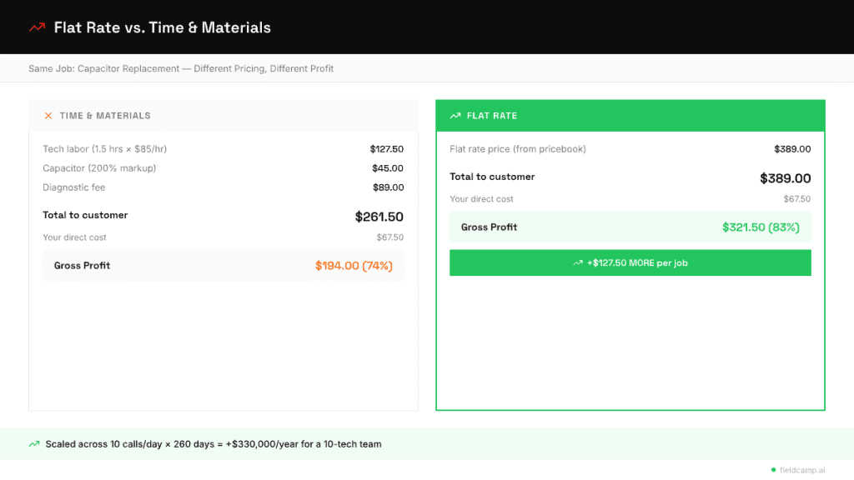Click the orange X icon beside Time & Materials
The height and width of the screenshot is (480, 854).
tap(48, 116)
